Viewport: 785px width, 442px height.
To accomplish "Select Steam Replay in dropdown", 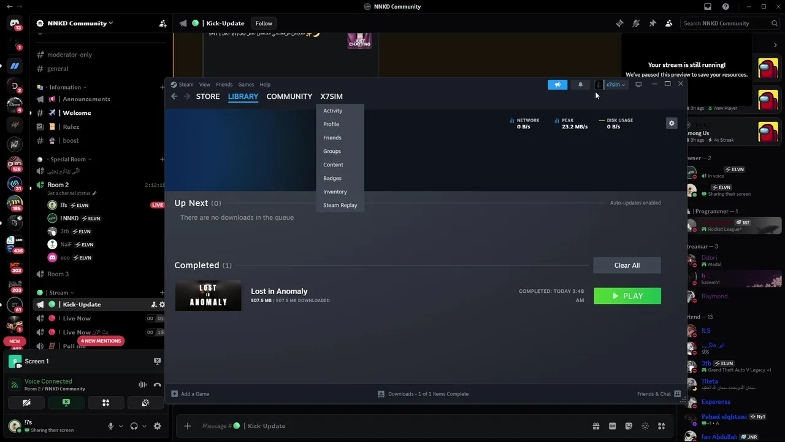I will 340,205.
